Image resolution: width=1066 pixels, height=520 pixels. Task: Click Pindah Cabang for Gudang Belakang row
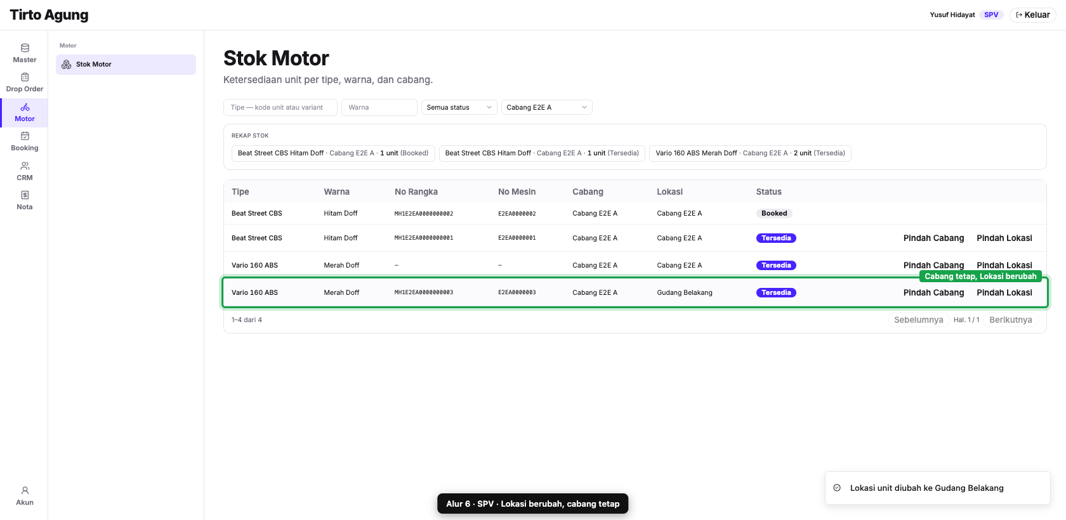pyautogui.click(x=933, y=292)
